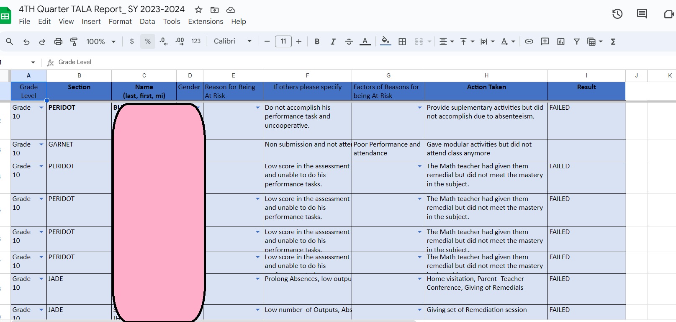Undo the last action
The height and width of the screenshot is (322, 676).
(x=26, y=41)
